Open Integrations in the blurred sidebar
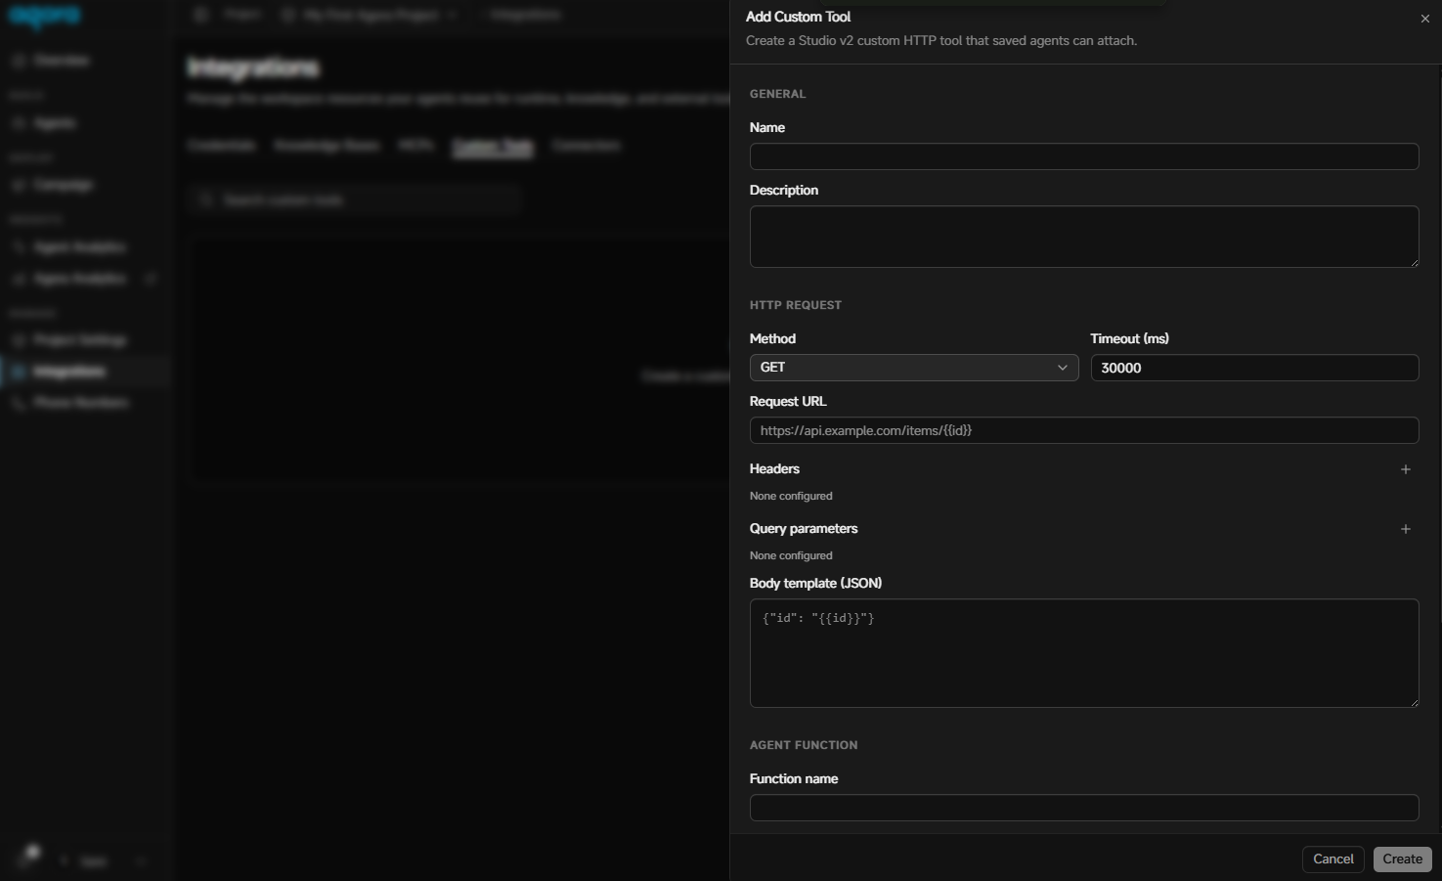The image size is (1442, 881). pyautogui.click(x=85, y=372)
